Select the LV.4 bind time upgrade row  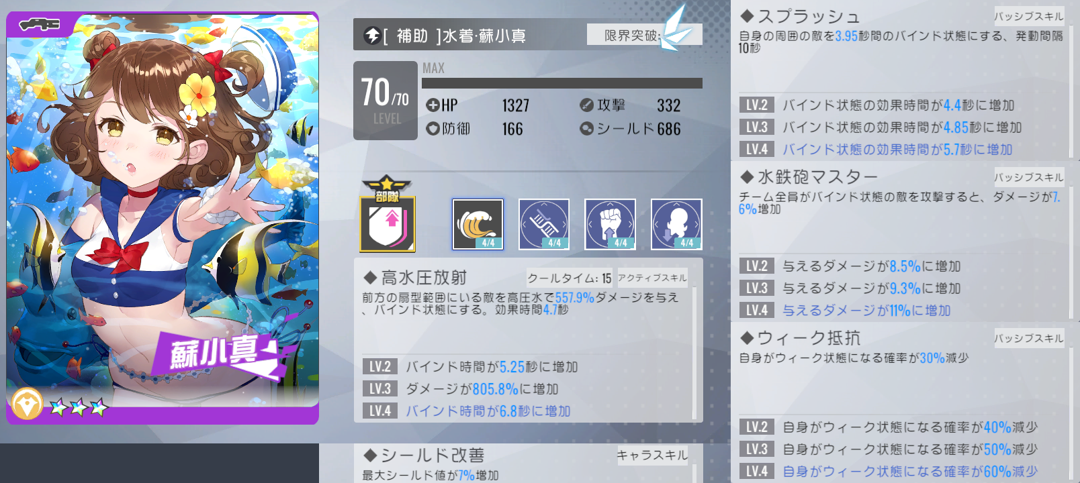coord(467,411)
